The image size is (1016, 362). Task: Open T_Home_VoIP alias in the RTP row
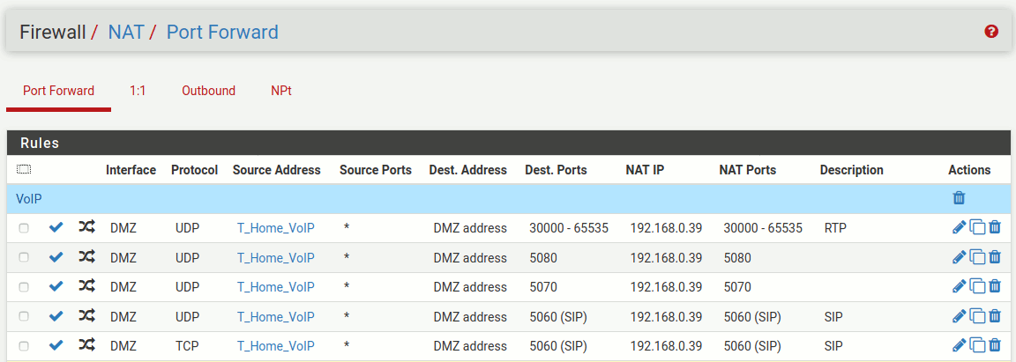tap(275, 228)
